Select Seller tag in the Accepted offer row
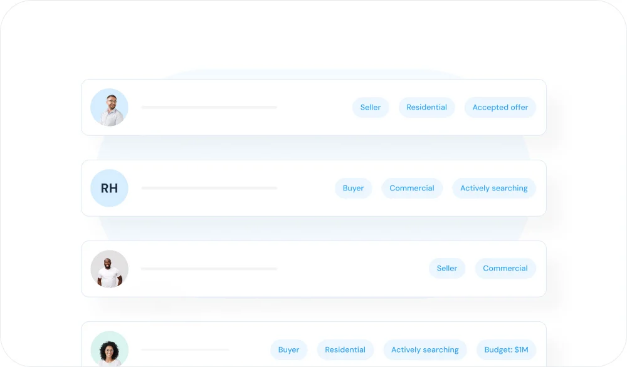 371,108
